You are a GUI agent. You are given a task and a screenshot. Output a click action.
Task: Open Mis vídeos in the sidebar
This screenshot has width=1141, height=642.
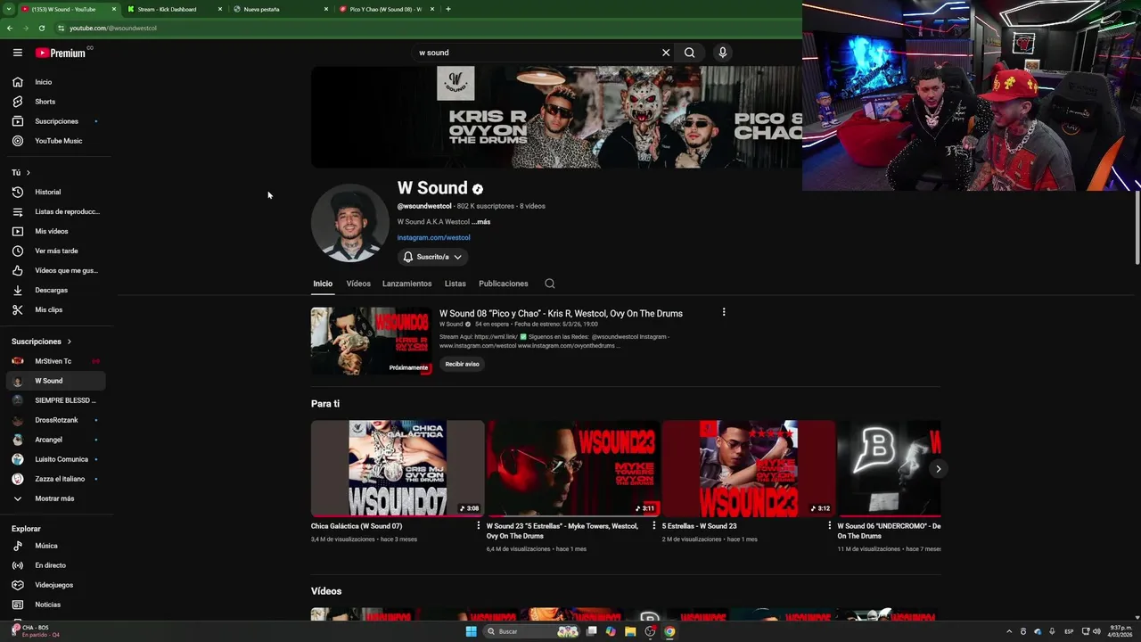coord(55,231)
